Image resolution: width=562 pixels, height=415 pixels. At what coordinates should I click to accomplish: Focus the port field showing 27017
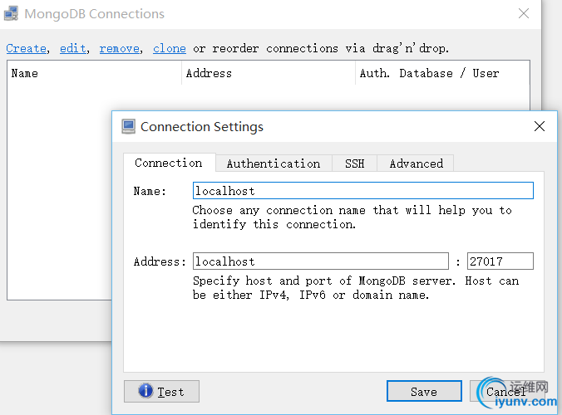coord(500,261)
